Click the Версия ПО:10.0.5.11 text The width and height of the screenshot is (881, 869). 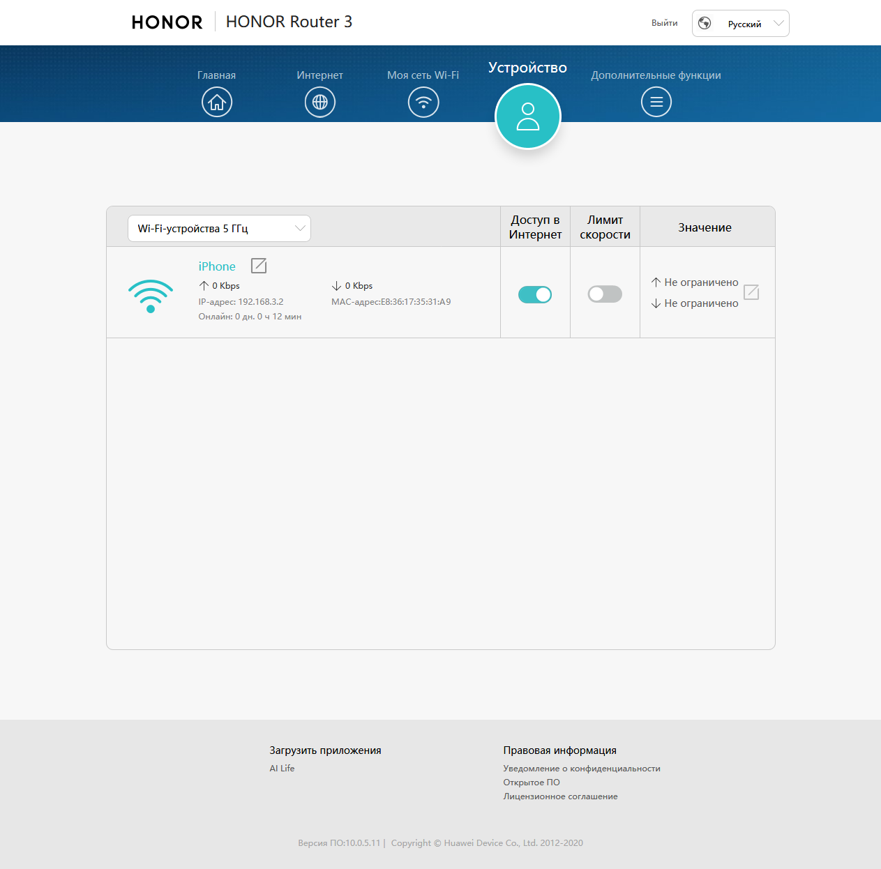click(x=339, y=843)
